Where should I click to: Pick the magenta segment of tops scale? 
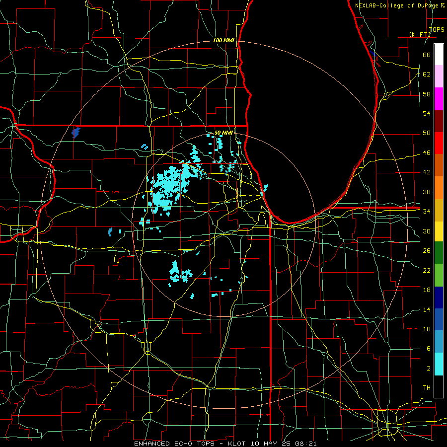coord(439,99)
